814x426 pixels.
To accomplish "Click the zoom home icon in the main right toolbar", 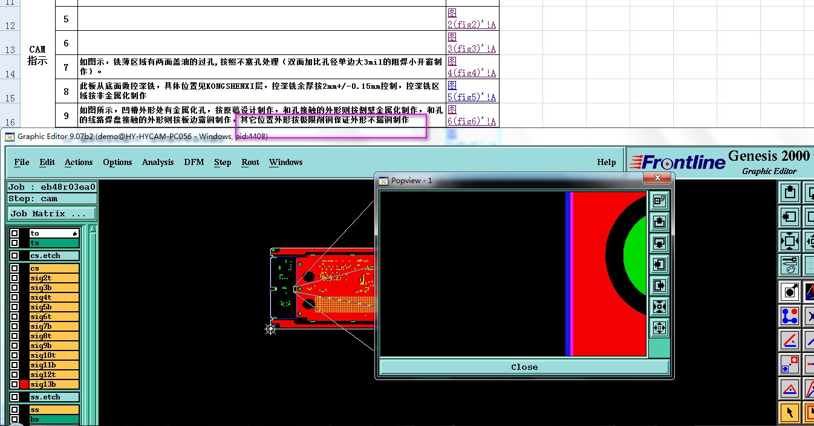I will pos(789,240).
